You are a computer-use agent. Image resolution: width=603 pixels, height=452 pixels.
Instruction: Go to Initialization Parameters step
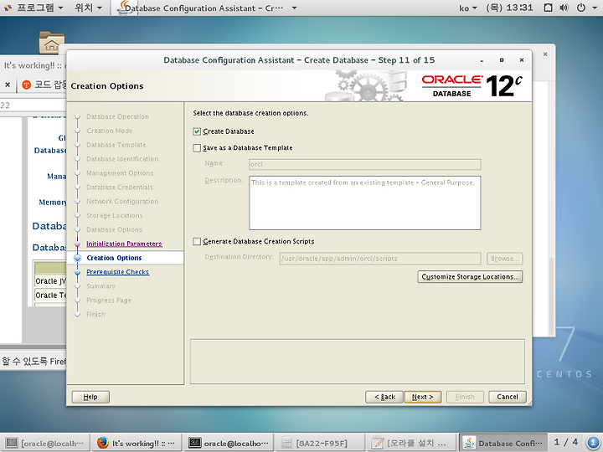(124, 244)
